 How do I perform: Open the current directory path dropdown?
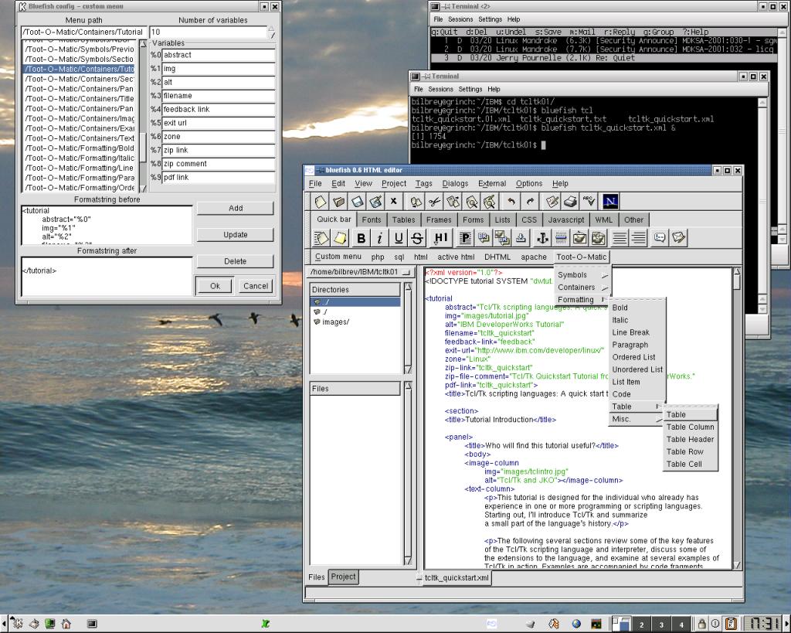click(x=360, y=272)
